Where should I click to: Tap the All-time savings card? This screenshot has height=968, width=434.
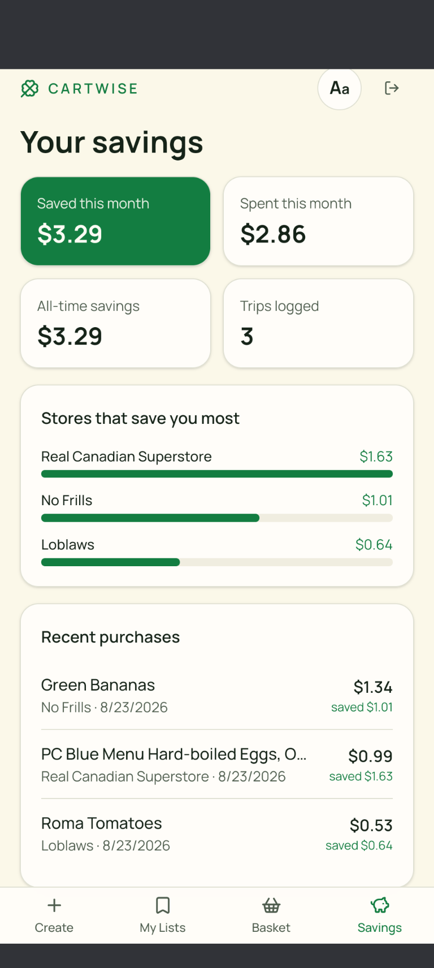coord(115,323)
